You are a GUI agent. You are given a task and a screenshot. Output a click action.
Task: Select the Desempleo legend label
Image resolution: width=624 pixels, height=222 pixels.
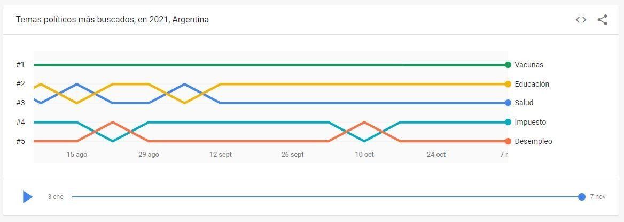pyautogui.click(x=533, y=141)
